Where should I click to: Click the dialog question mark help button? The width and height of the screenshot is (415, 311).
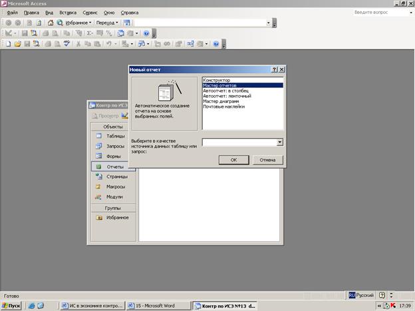[275, 70]
